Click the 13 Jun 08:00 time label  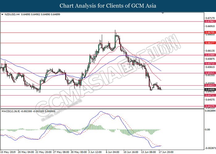(x=148, y=152)
